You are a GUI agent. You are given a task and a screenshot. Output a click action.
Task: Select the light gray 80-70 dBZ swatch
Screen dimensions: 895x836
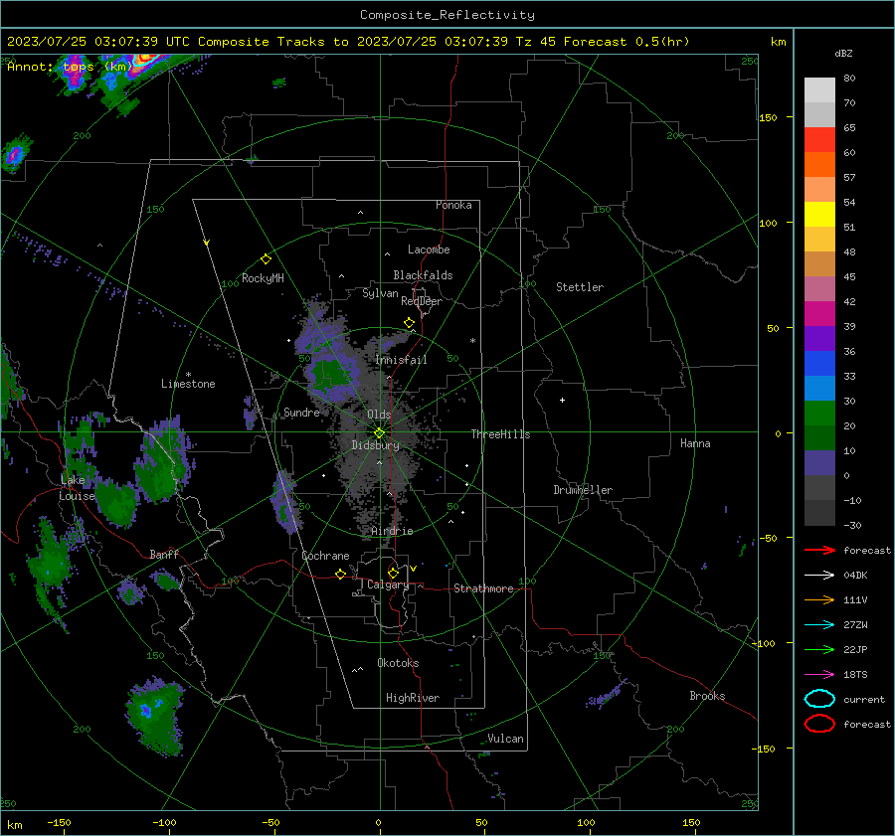819,89
